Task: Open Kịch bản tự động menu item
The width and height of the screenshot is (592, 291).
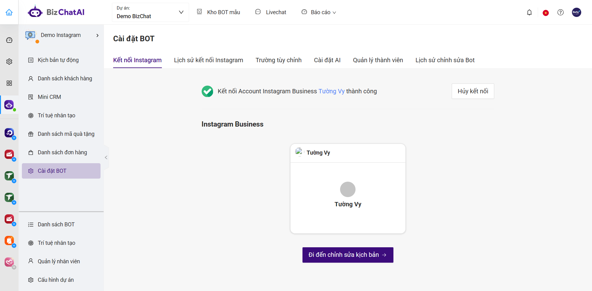Action: [61, 60]
